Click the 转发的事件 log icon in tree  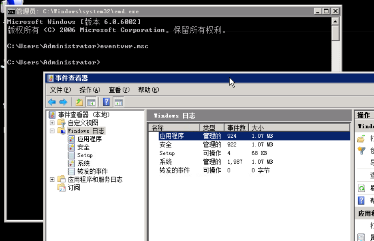(x=71, y=171)
